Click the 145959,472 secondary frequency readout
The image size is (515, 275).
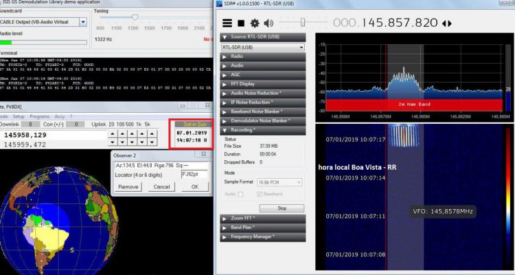25,144
